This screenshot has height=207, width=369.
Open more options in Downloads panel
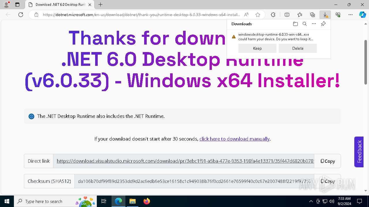tap(314, 24)
